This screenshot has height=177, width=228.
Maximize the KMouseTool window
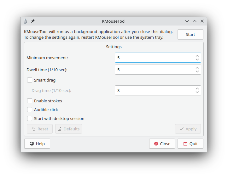195,21
